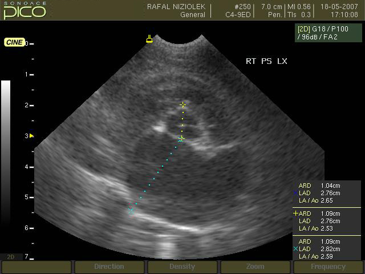Click the date 18-05-2007

tap(339, 6)
